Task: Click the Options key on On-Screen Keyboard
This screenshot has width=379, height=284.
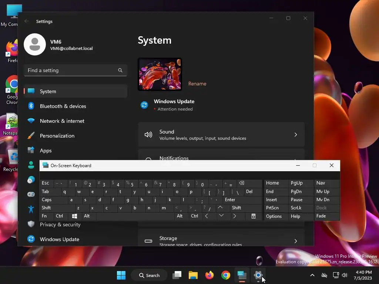Action: point(276,216)
